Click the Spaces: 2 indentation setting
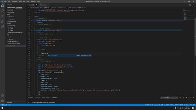Image resolution: width=196 pixels, height=110 pixels. click(x=157, y=105)
